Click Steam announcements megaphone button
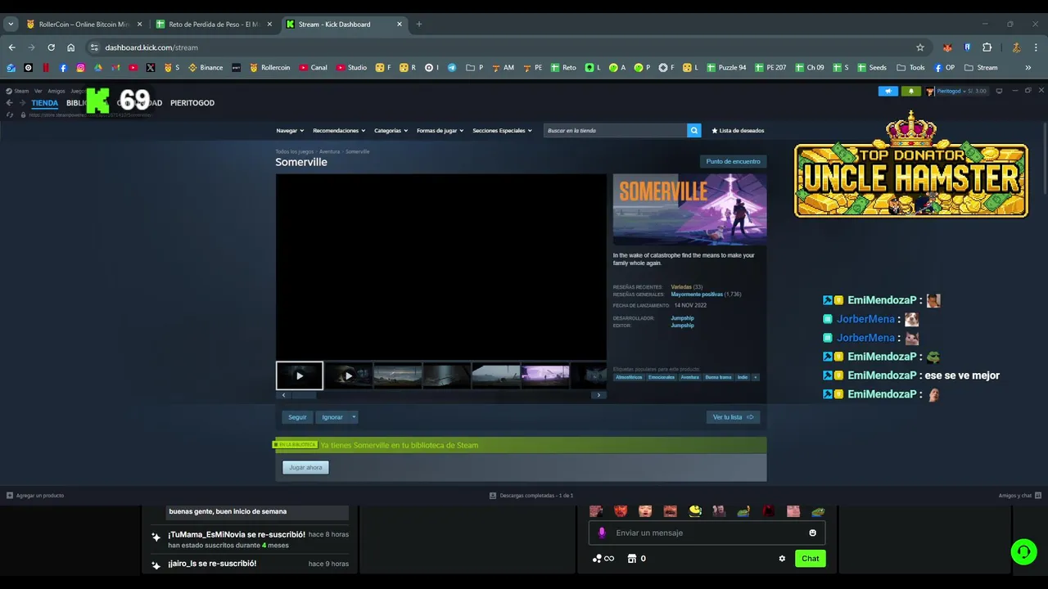The image size is (1048, 589). [x=888, y=91]
